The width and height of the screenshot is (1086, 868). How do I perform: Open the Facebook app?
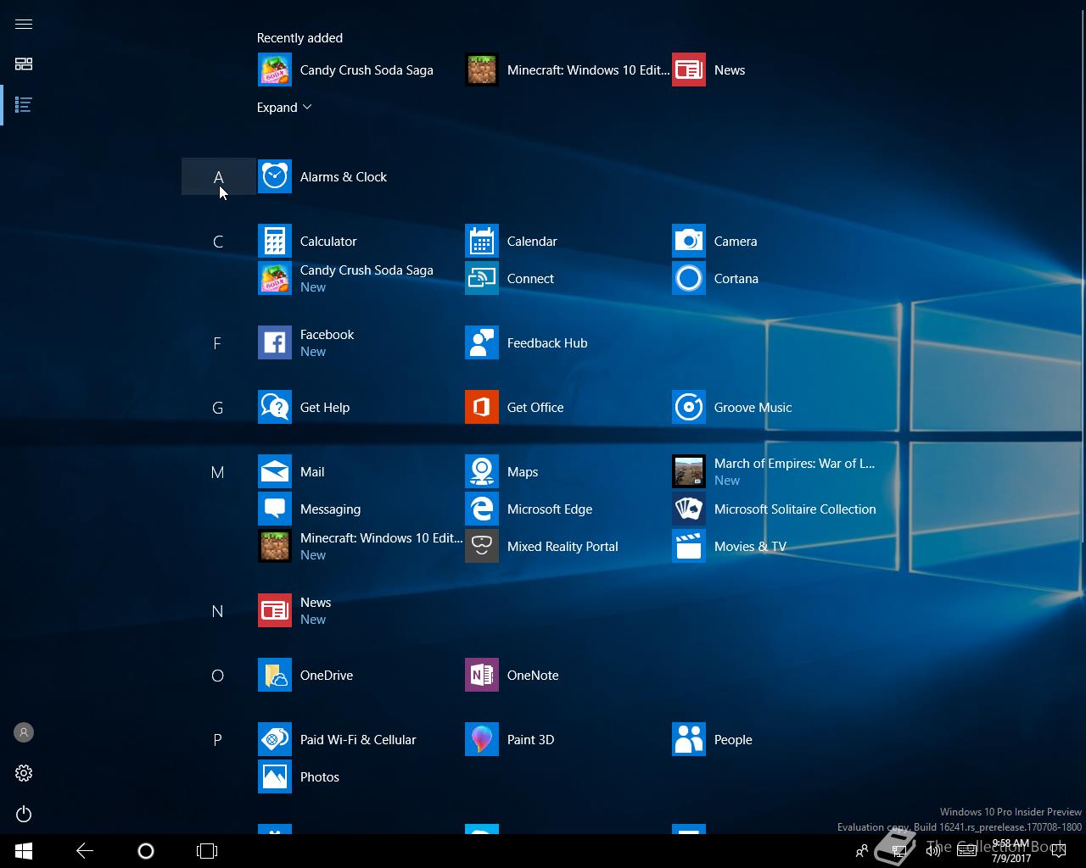[359, 342]
